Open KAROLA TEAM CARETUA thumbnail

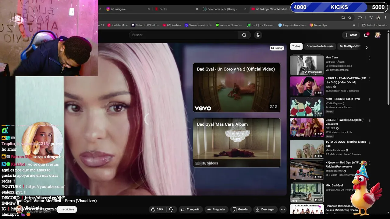click(307, 86)
